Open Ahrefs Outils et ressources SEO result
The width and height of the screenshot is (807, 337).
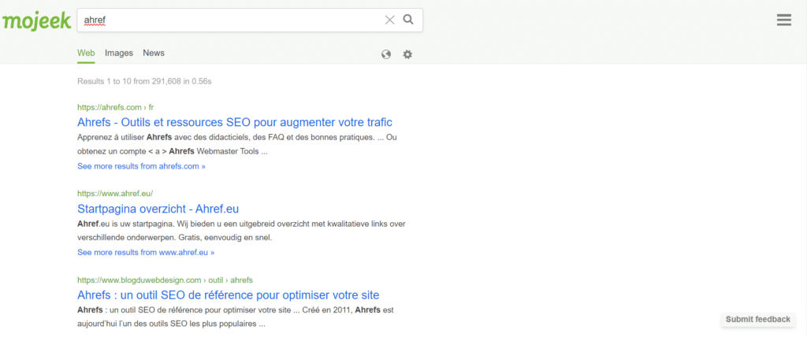tap(235, 123)
